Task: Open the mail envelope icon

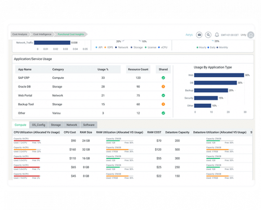Action: click(199, 35)
